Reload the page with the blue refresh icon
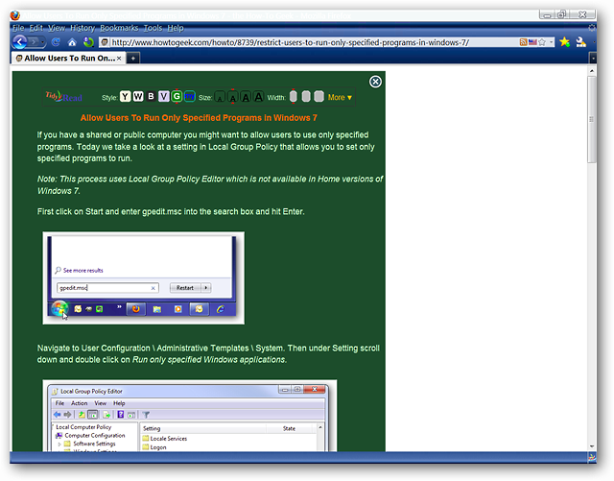Screen dimensions: 614x481 pos(56,42)
